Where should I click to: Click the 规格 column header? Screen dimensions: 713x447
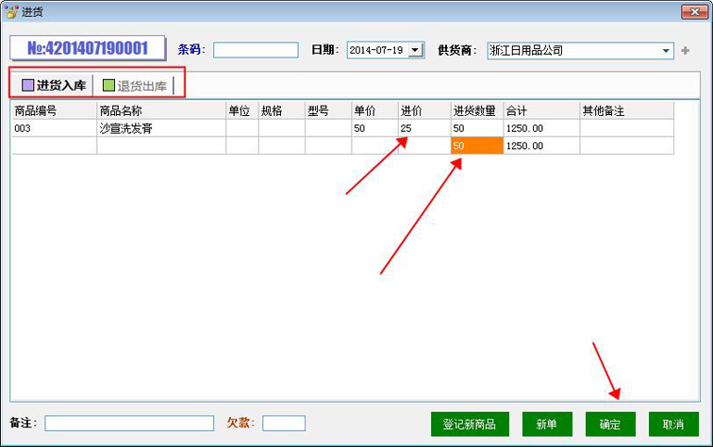pyautogui.click(x=282, y=111)
